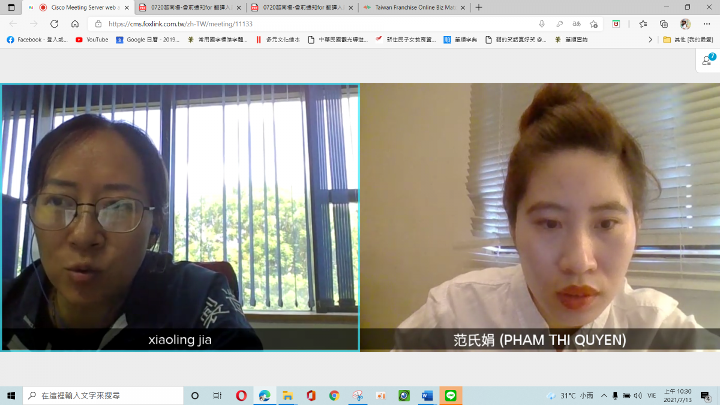Select the PHAM THI QUYEN video tile
The width and height of the screenshot is (720, 405).
[x=539, y=217]
